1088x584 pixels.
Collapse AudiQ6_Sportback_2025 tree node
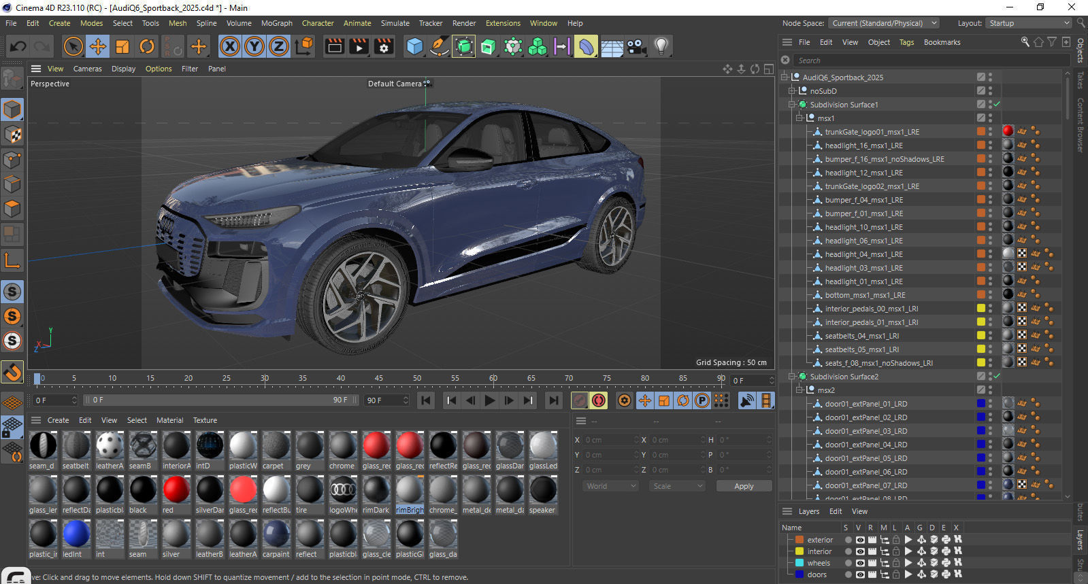pos(784,77)
